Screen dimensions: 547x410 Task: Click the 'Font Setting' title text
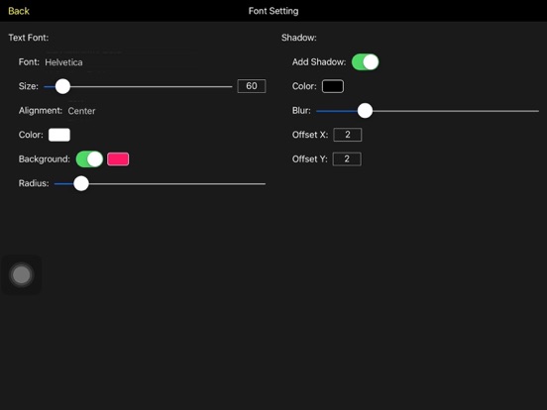click(273, 11)
